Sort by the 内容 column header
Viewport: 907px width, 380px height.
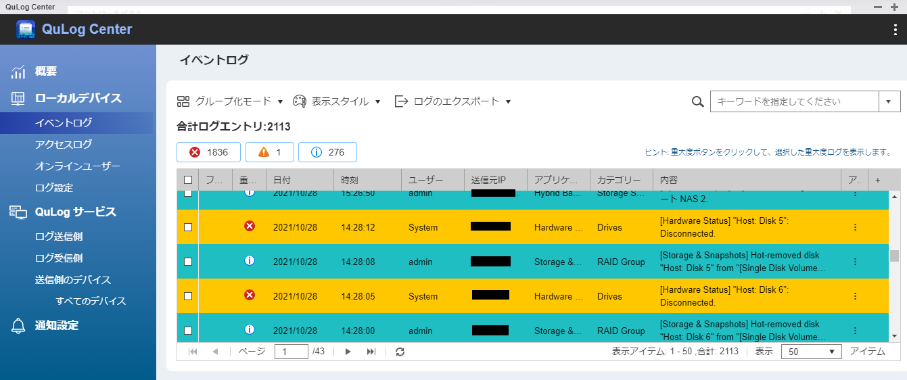point(747,181)
